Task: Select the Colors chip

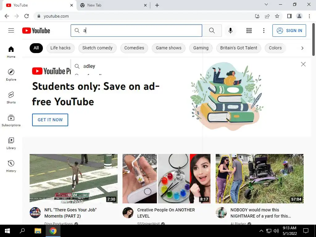Action: coord(275,48)
